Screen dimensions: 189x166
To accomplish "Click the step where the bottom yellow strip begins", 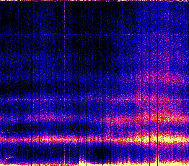I will click(x=79, y=162).
